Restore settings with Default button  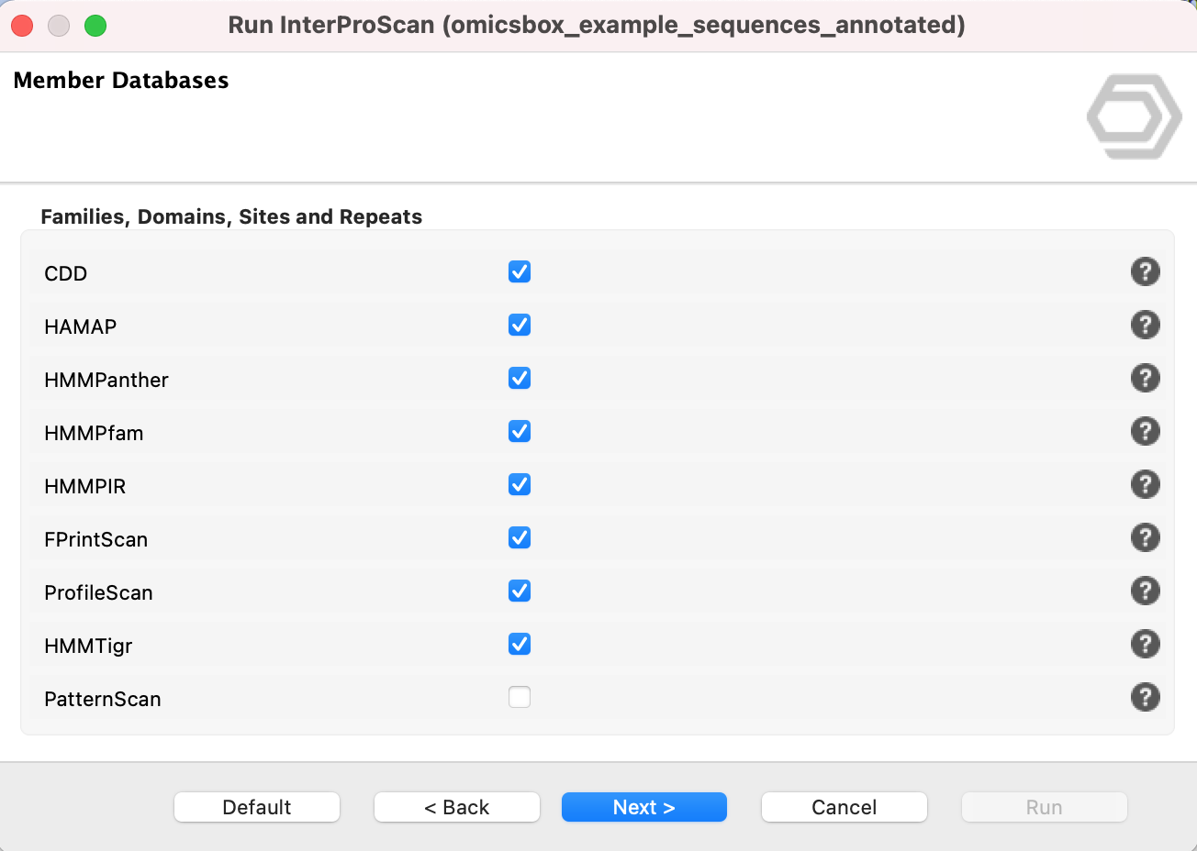(x=256, y=807)
